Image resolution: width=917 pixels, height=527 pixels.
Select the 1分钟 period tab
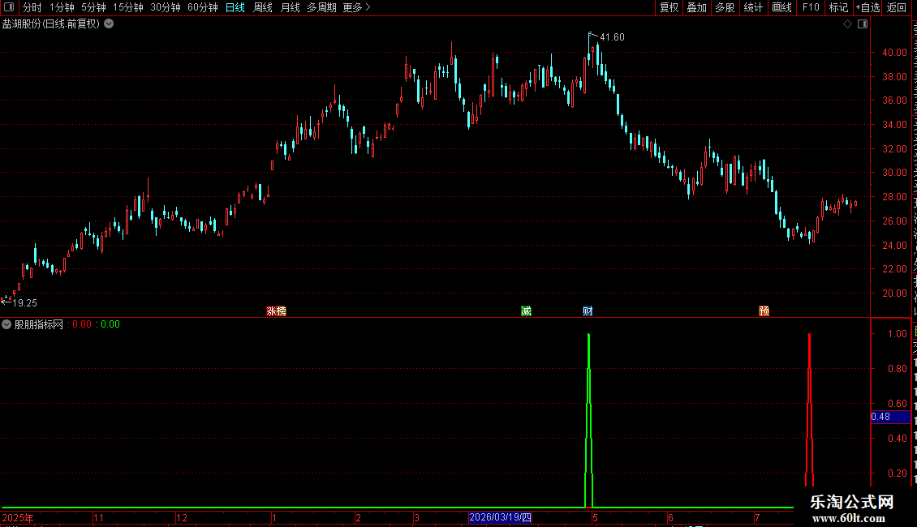pos(62,7)
